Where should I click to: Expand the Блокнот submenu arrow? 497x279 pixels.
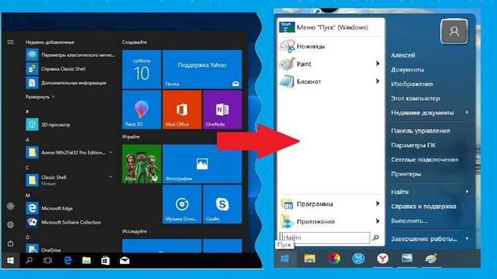378,81
